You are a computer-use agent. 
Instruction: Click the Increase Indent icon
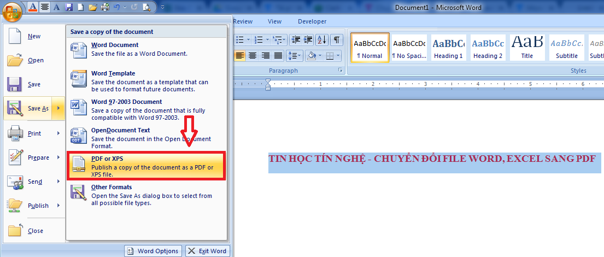click(x=308, y=39)
